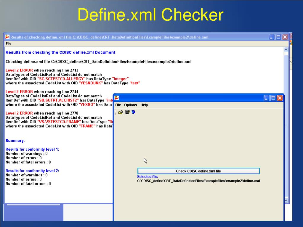Maximize the Results window
This screenshot has width=303, height=227.
tap(278, 37)
